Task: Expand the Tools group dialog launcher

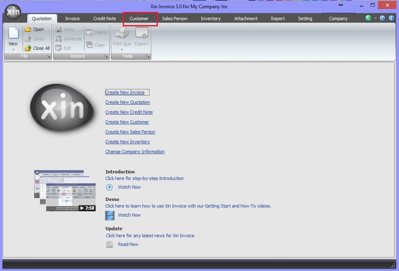Action: point(148,56)
